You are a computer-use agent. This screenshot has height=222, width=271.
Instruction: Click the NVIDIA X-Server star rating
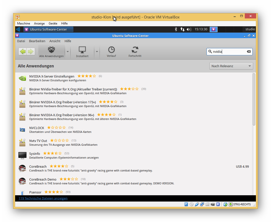[86, 76]
